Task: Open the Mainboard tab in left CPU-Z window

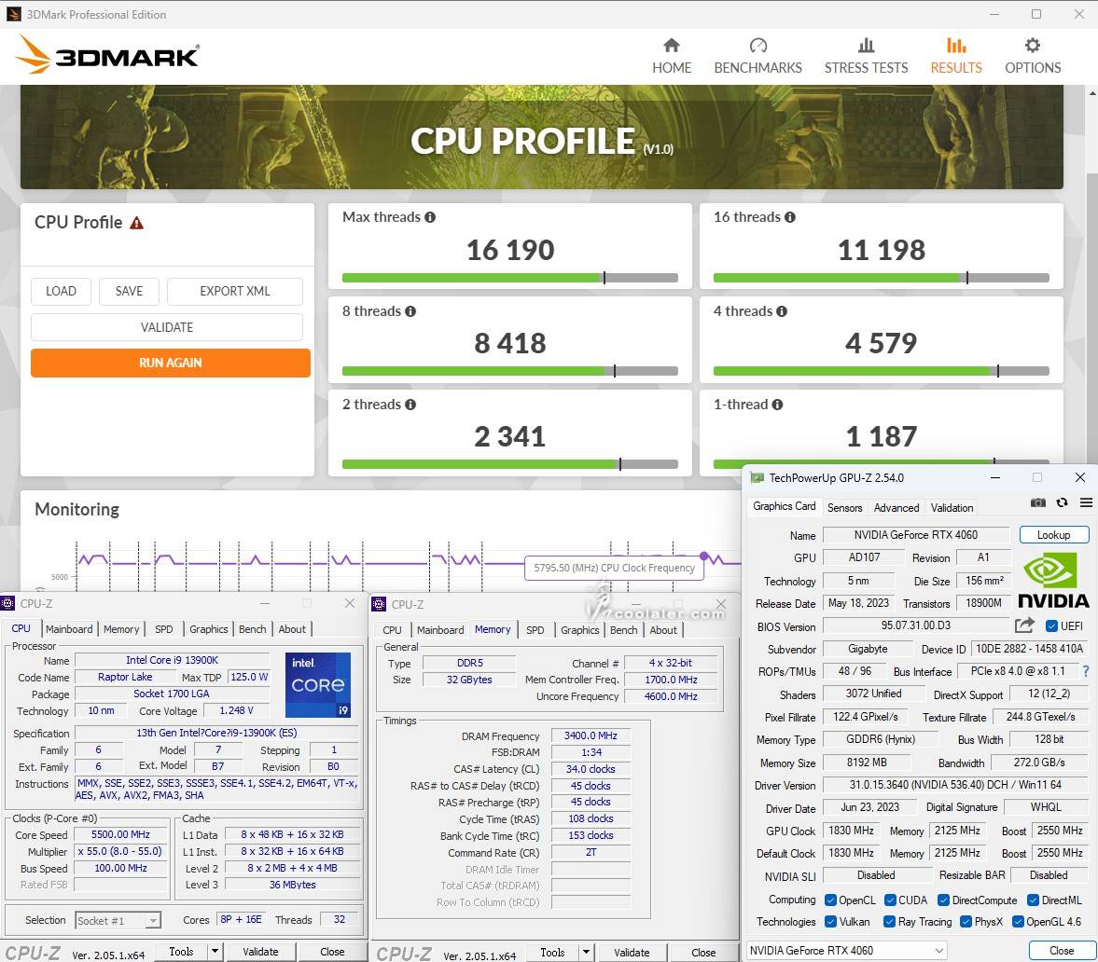Action: coord(69,629)
